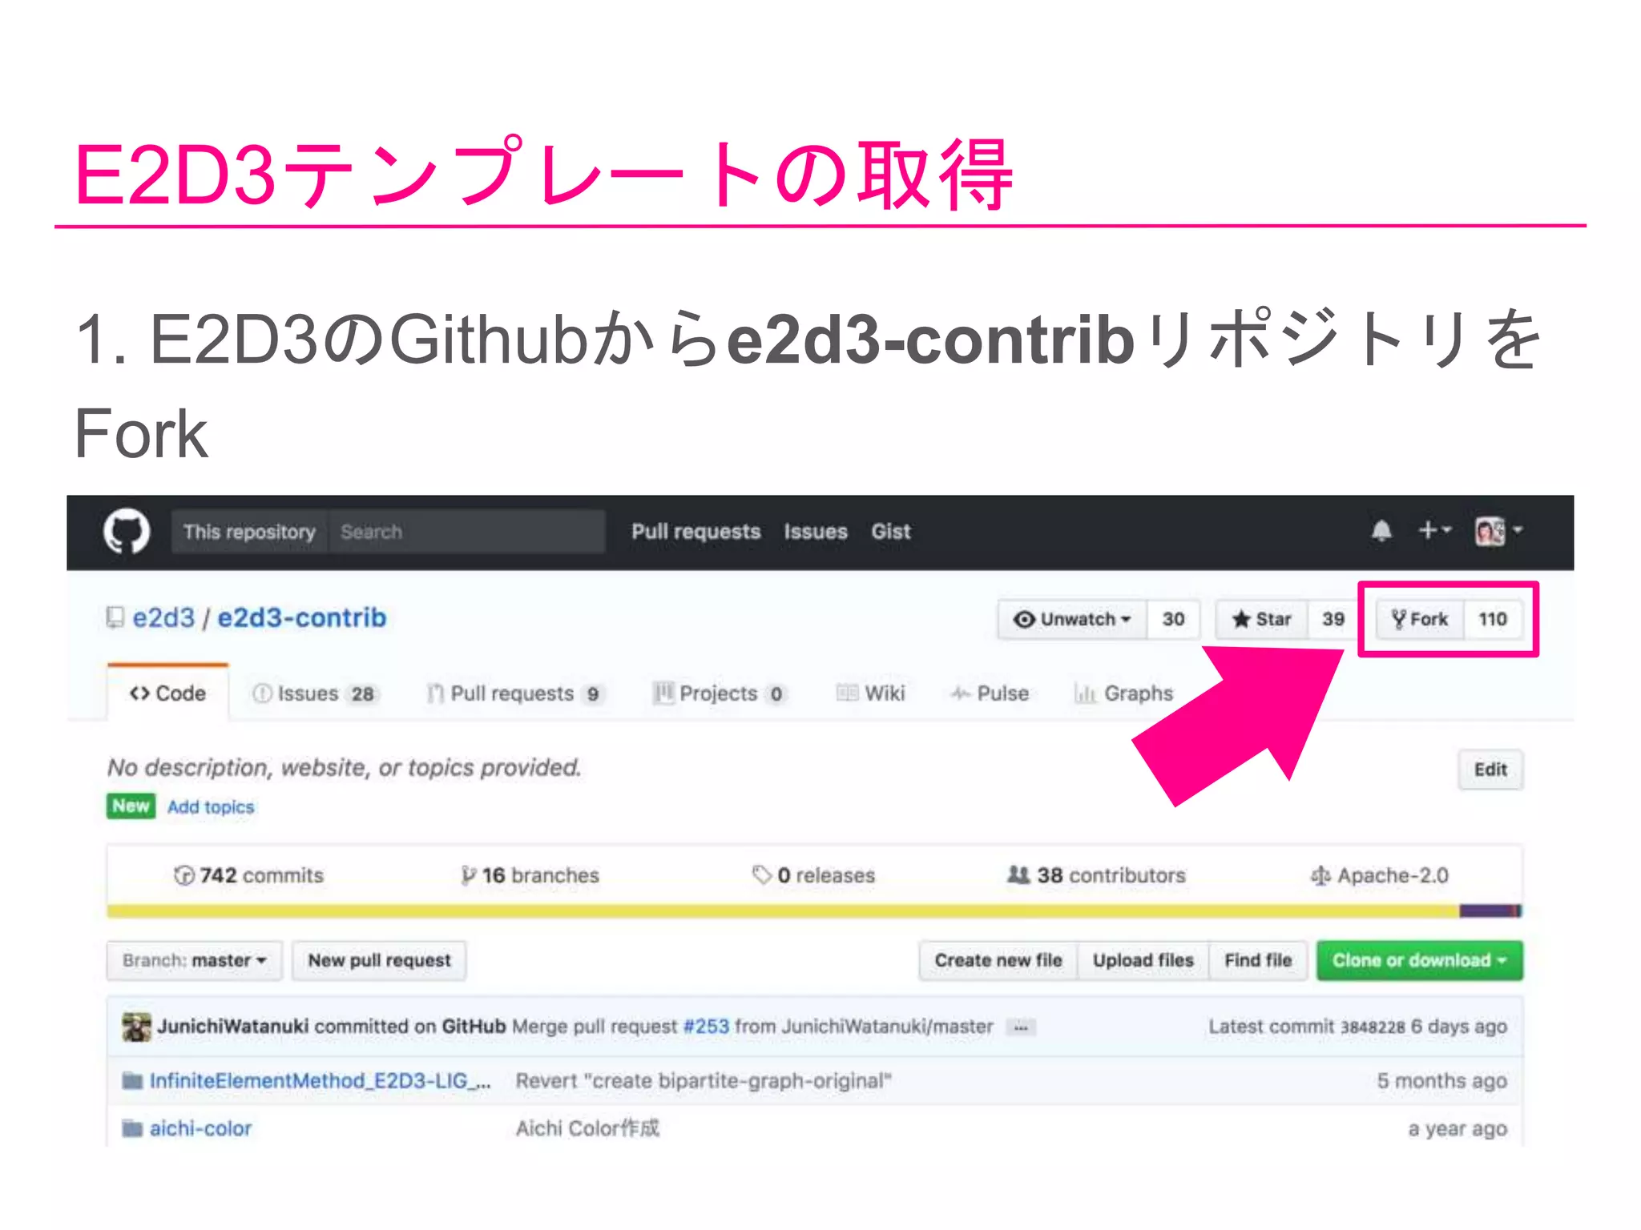
Task: Open Gist in the top navigation
Action: [891, 532]
